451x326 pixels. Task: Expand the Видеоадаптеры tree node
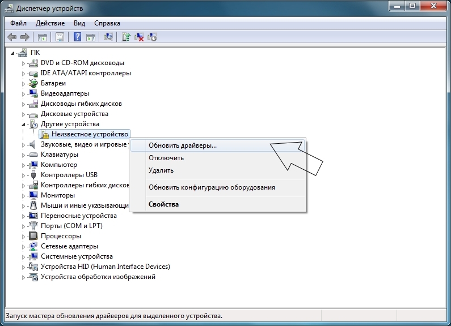[24, 93]
